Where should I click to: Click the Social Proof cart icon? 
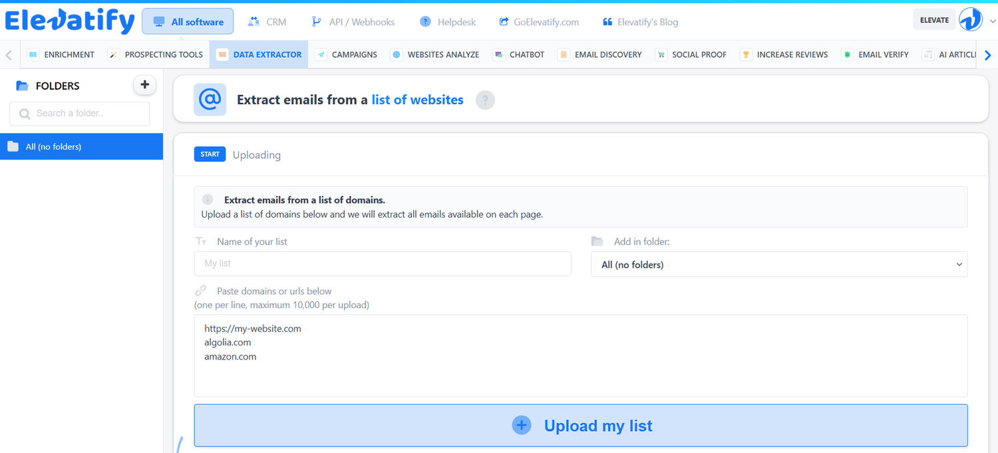point(661,54)
